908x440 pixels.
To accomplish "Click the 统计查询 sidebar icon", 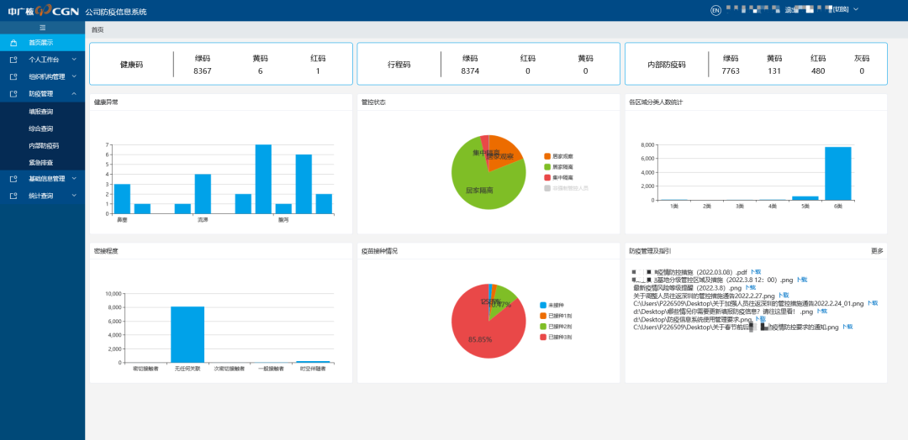I will [13, 196].
